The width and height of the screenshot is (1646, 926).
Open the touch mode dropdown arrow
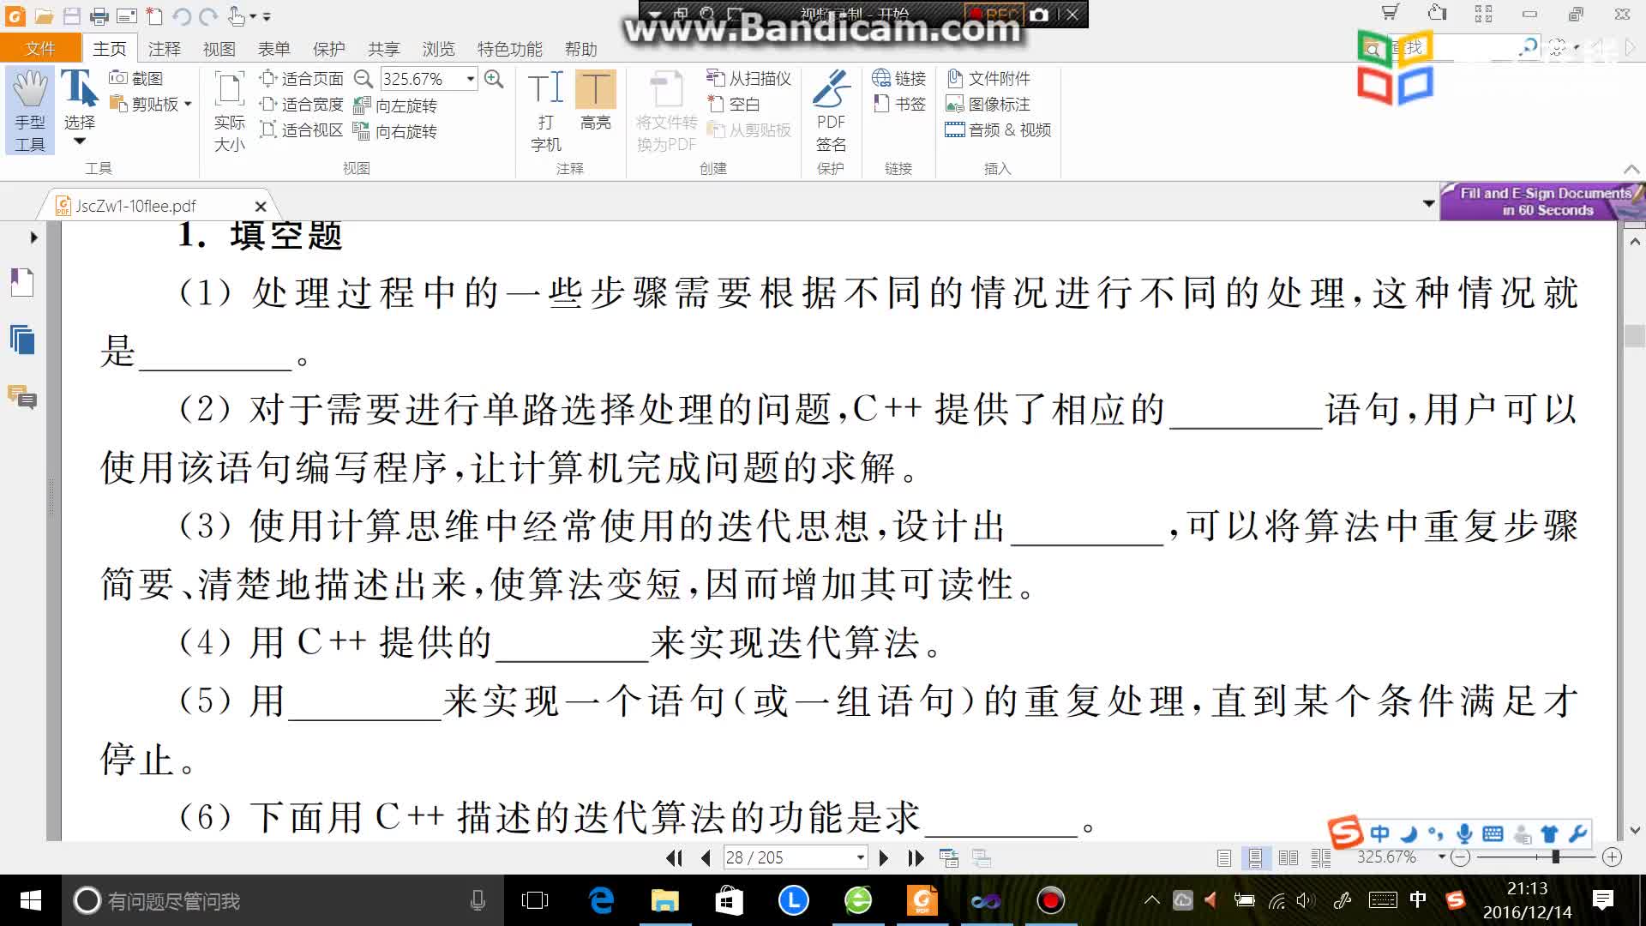point(253,16)
